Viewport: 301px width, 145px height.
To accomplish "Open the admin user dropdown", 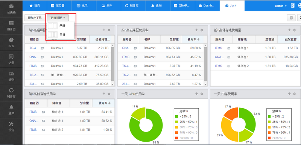I will 281,6.
